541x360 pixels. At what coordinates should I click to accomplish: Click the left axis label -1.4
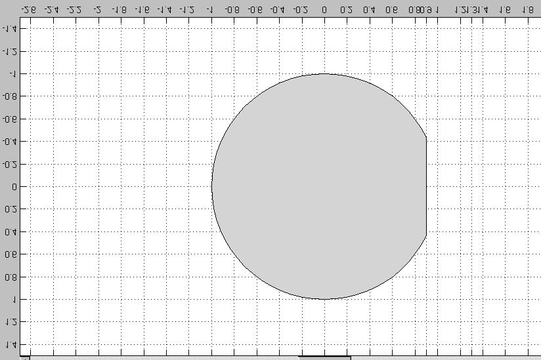pos(9,29)
